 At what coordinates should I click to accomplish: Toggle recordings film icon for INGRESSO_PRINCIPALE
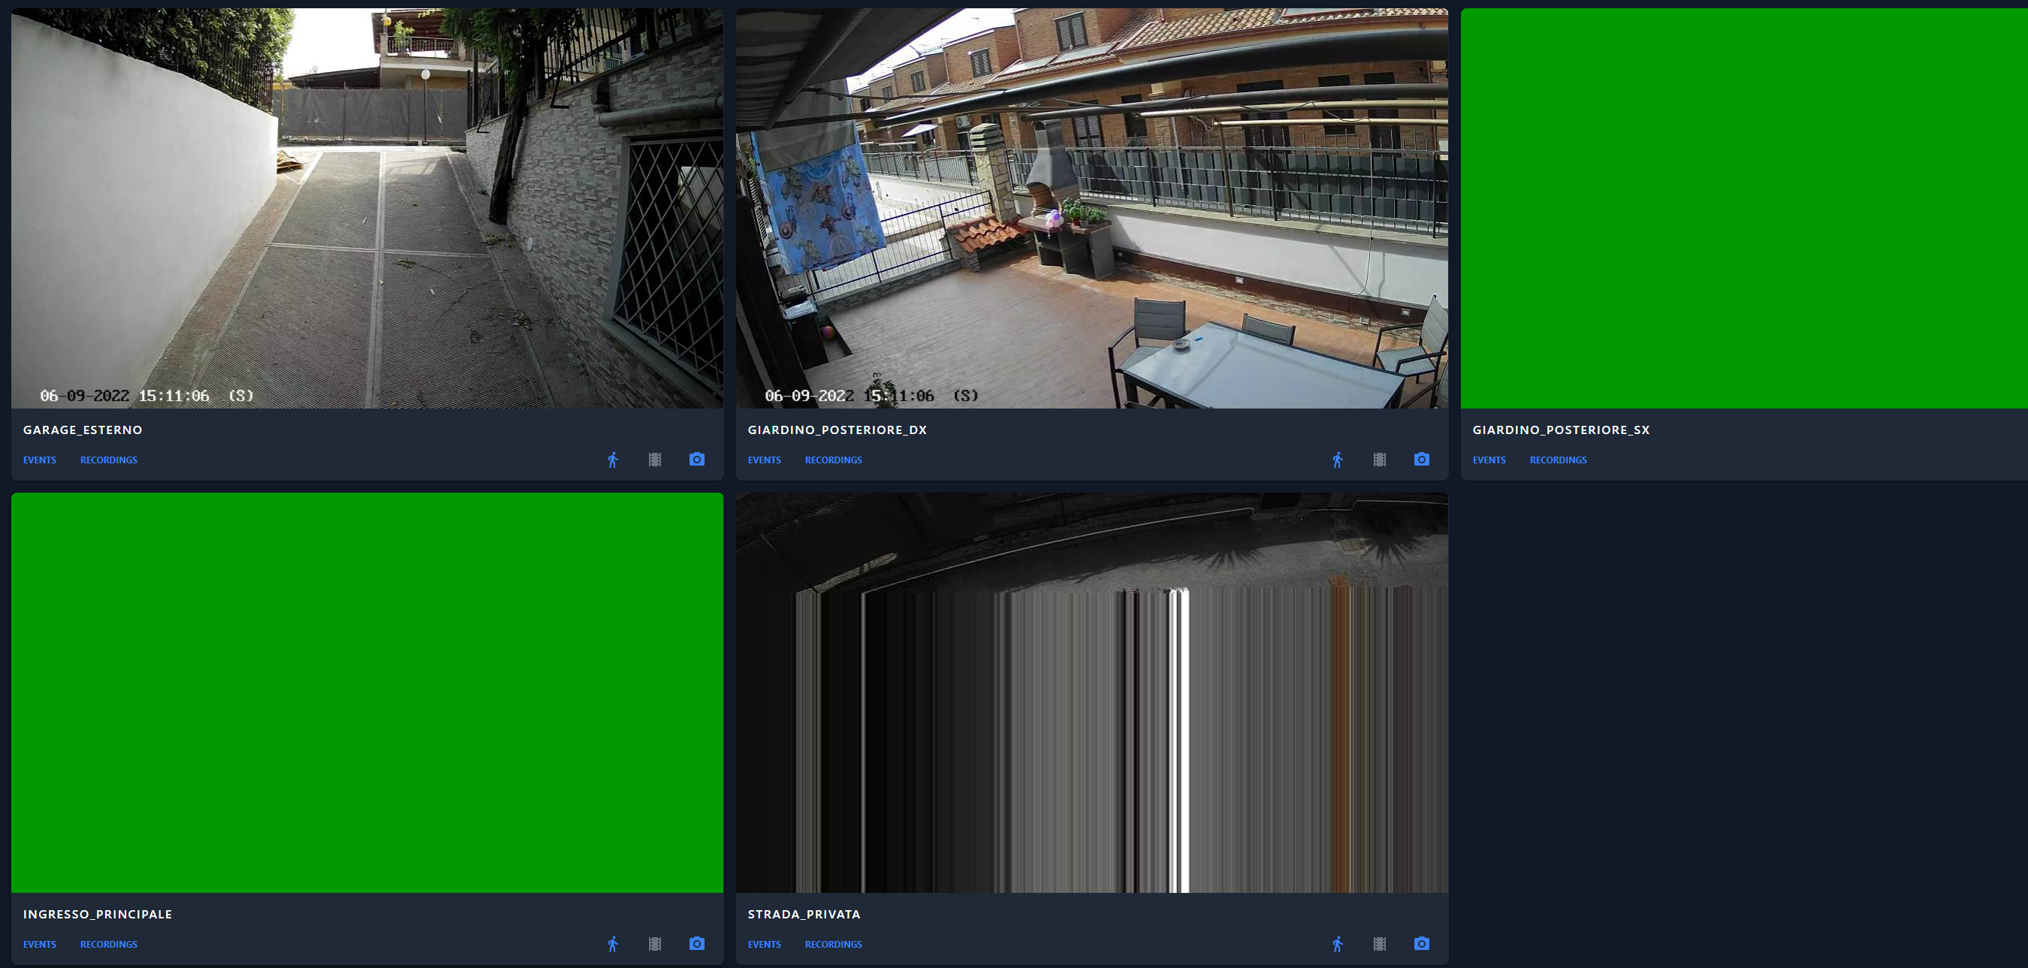coord(654,944)
